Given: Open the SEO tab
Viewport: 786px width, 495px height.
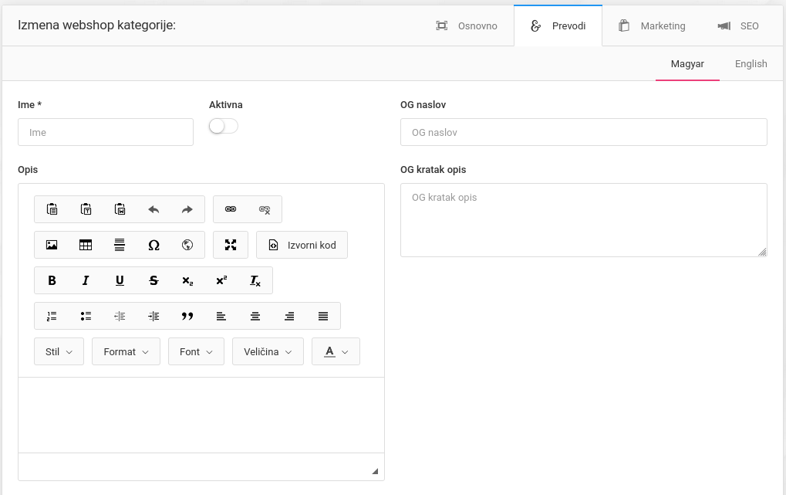Looking at the screenshot, I should 738,26.
